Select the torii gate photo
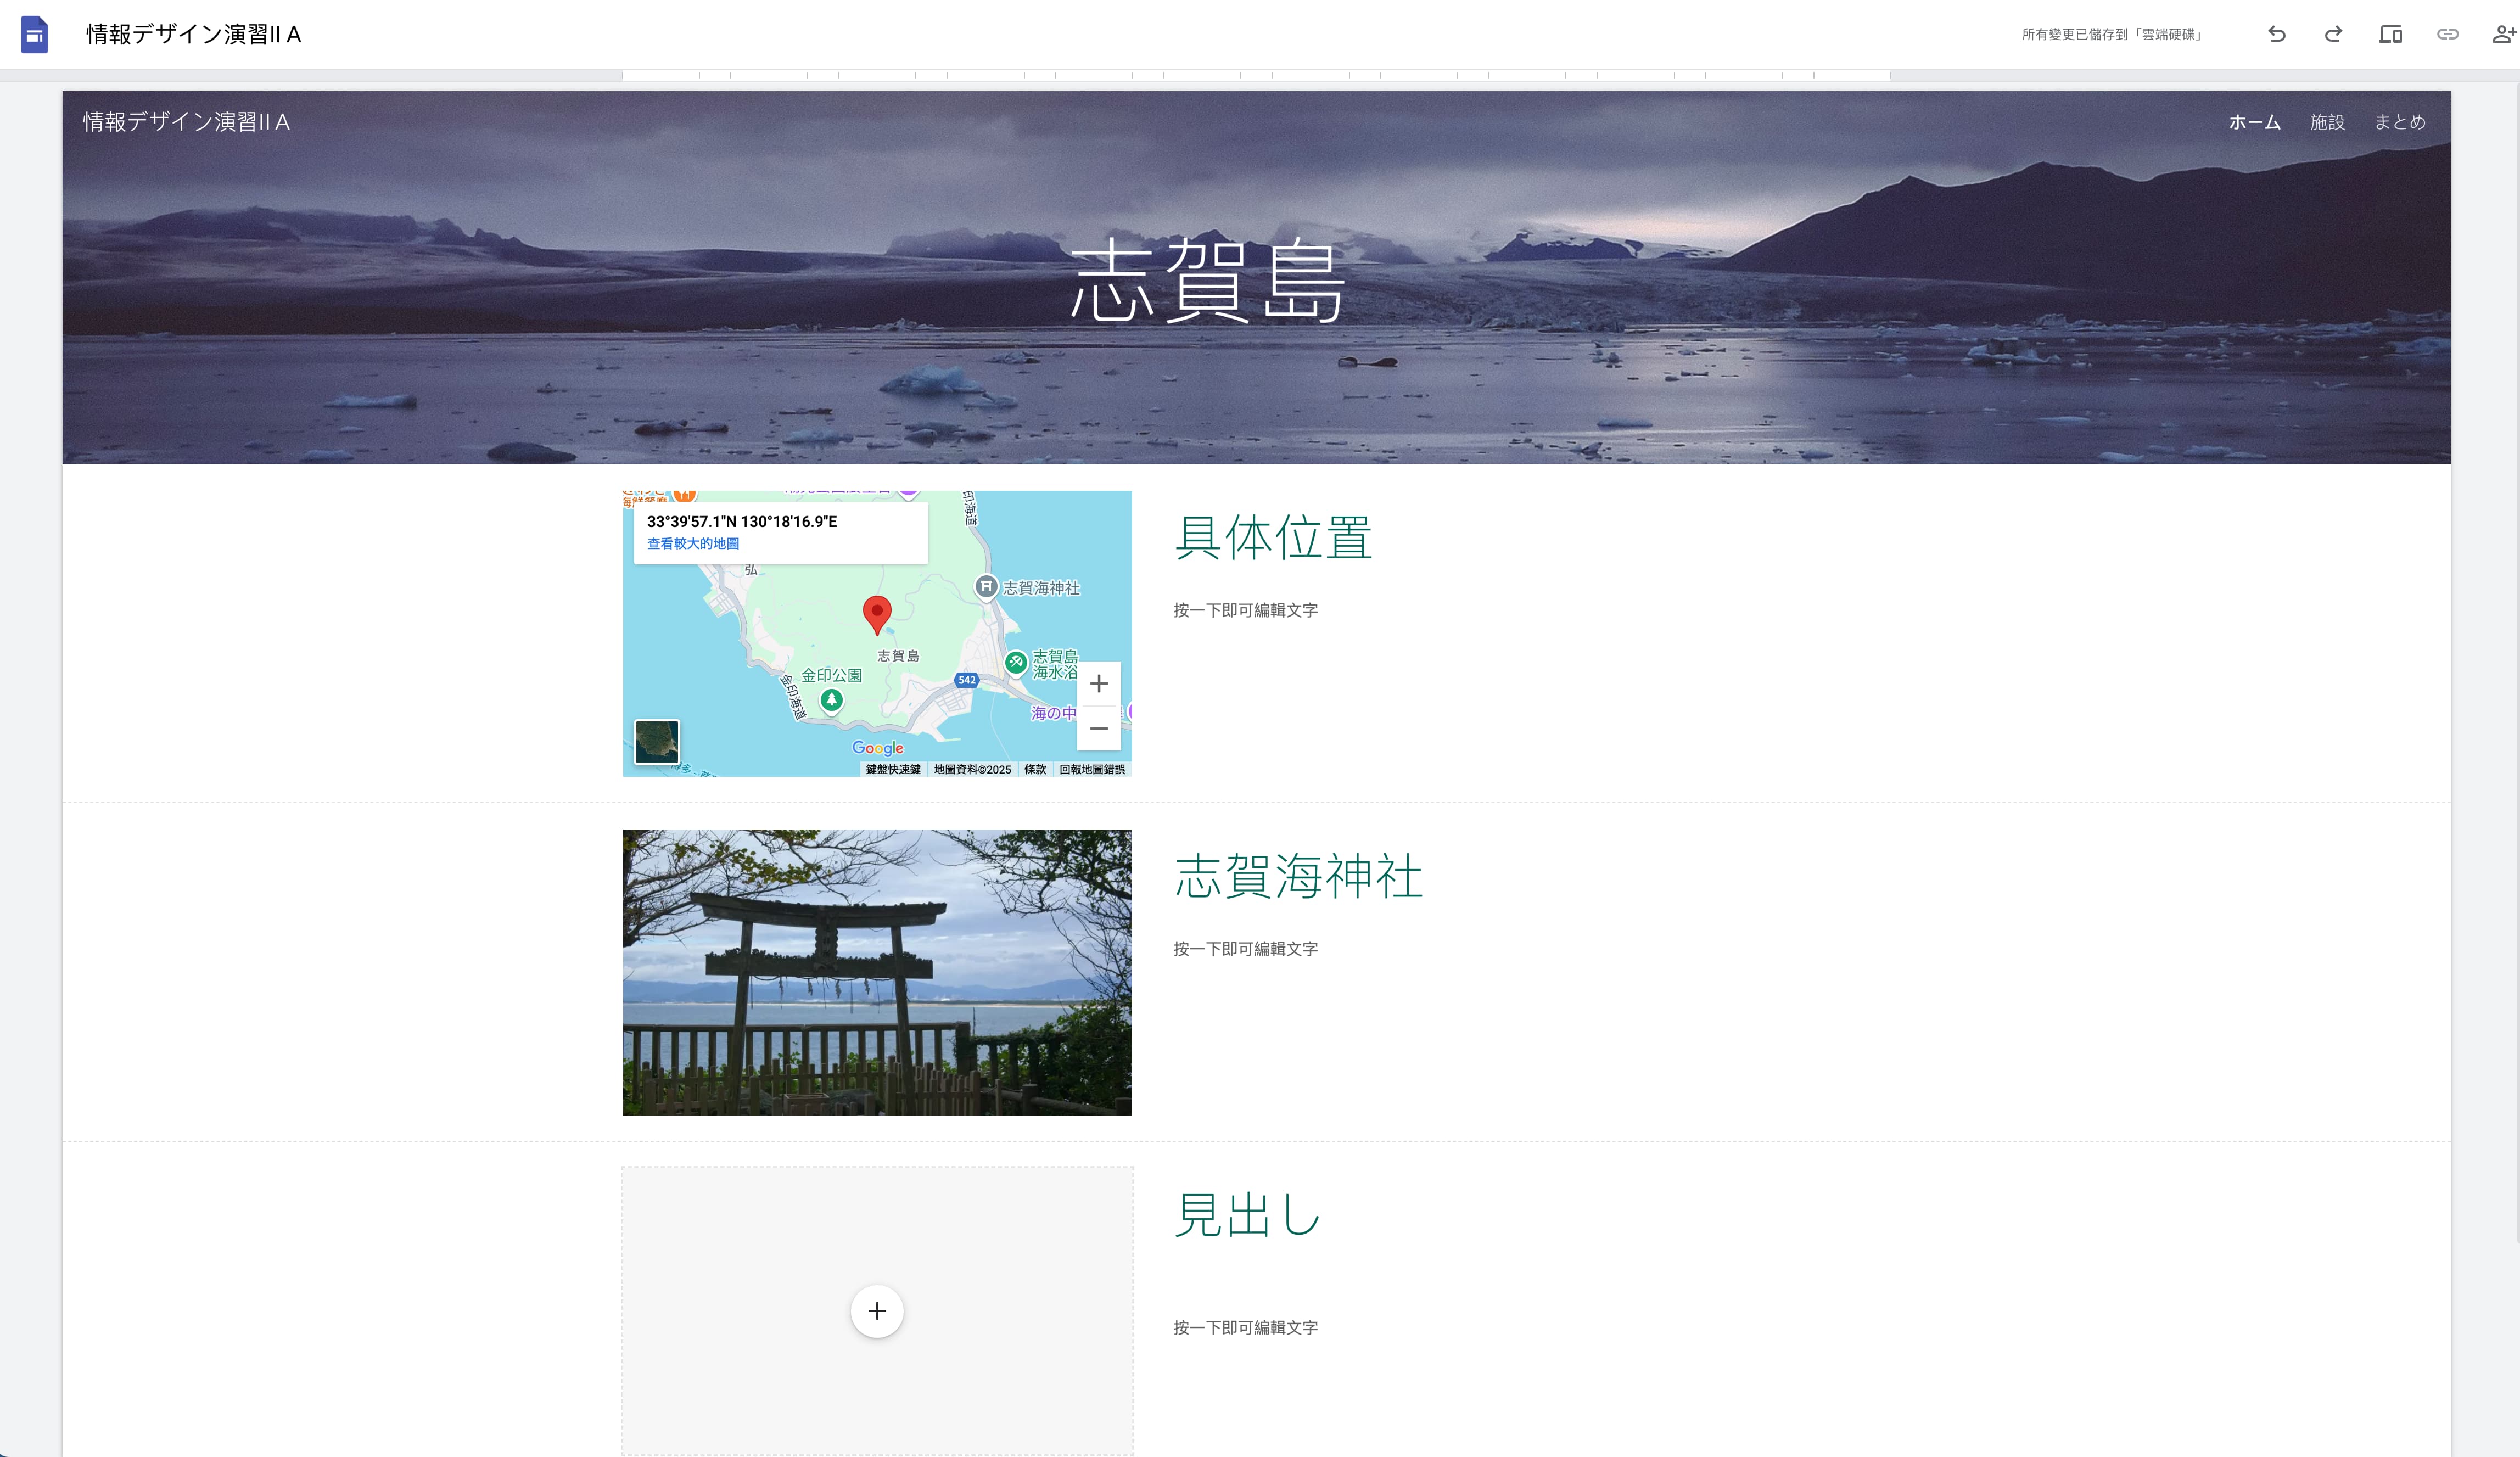 pos(877,972)
